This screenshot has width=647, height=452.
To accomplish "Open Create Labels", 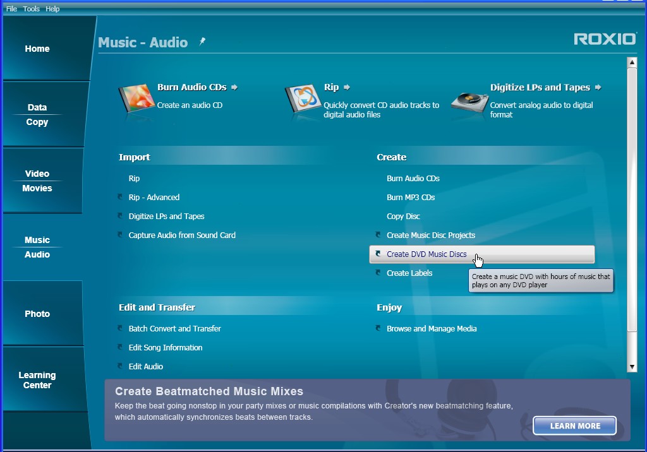I will point(409,273).
